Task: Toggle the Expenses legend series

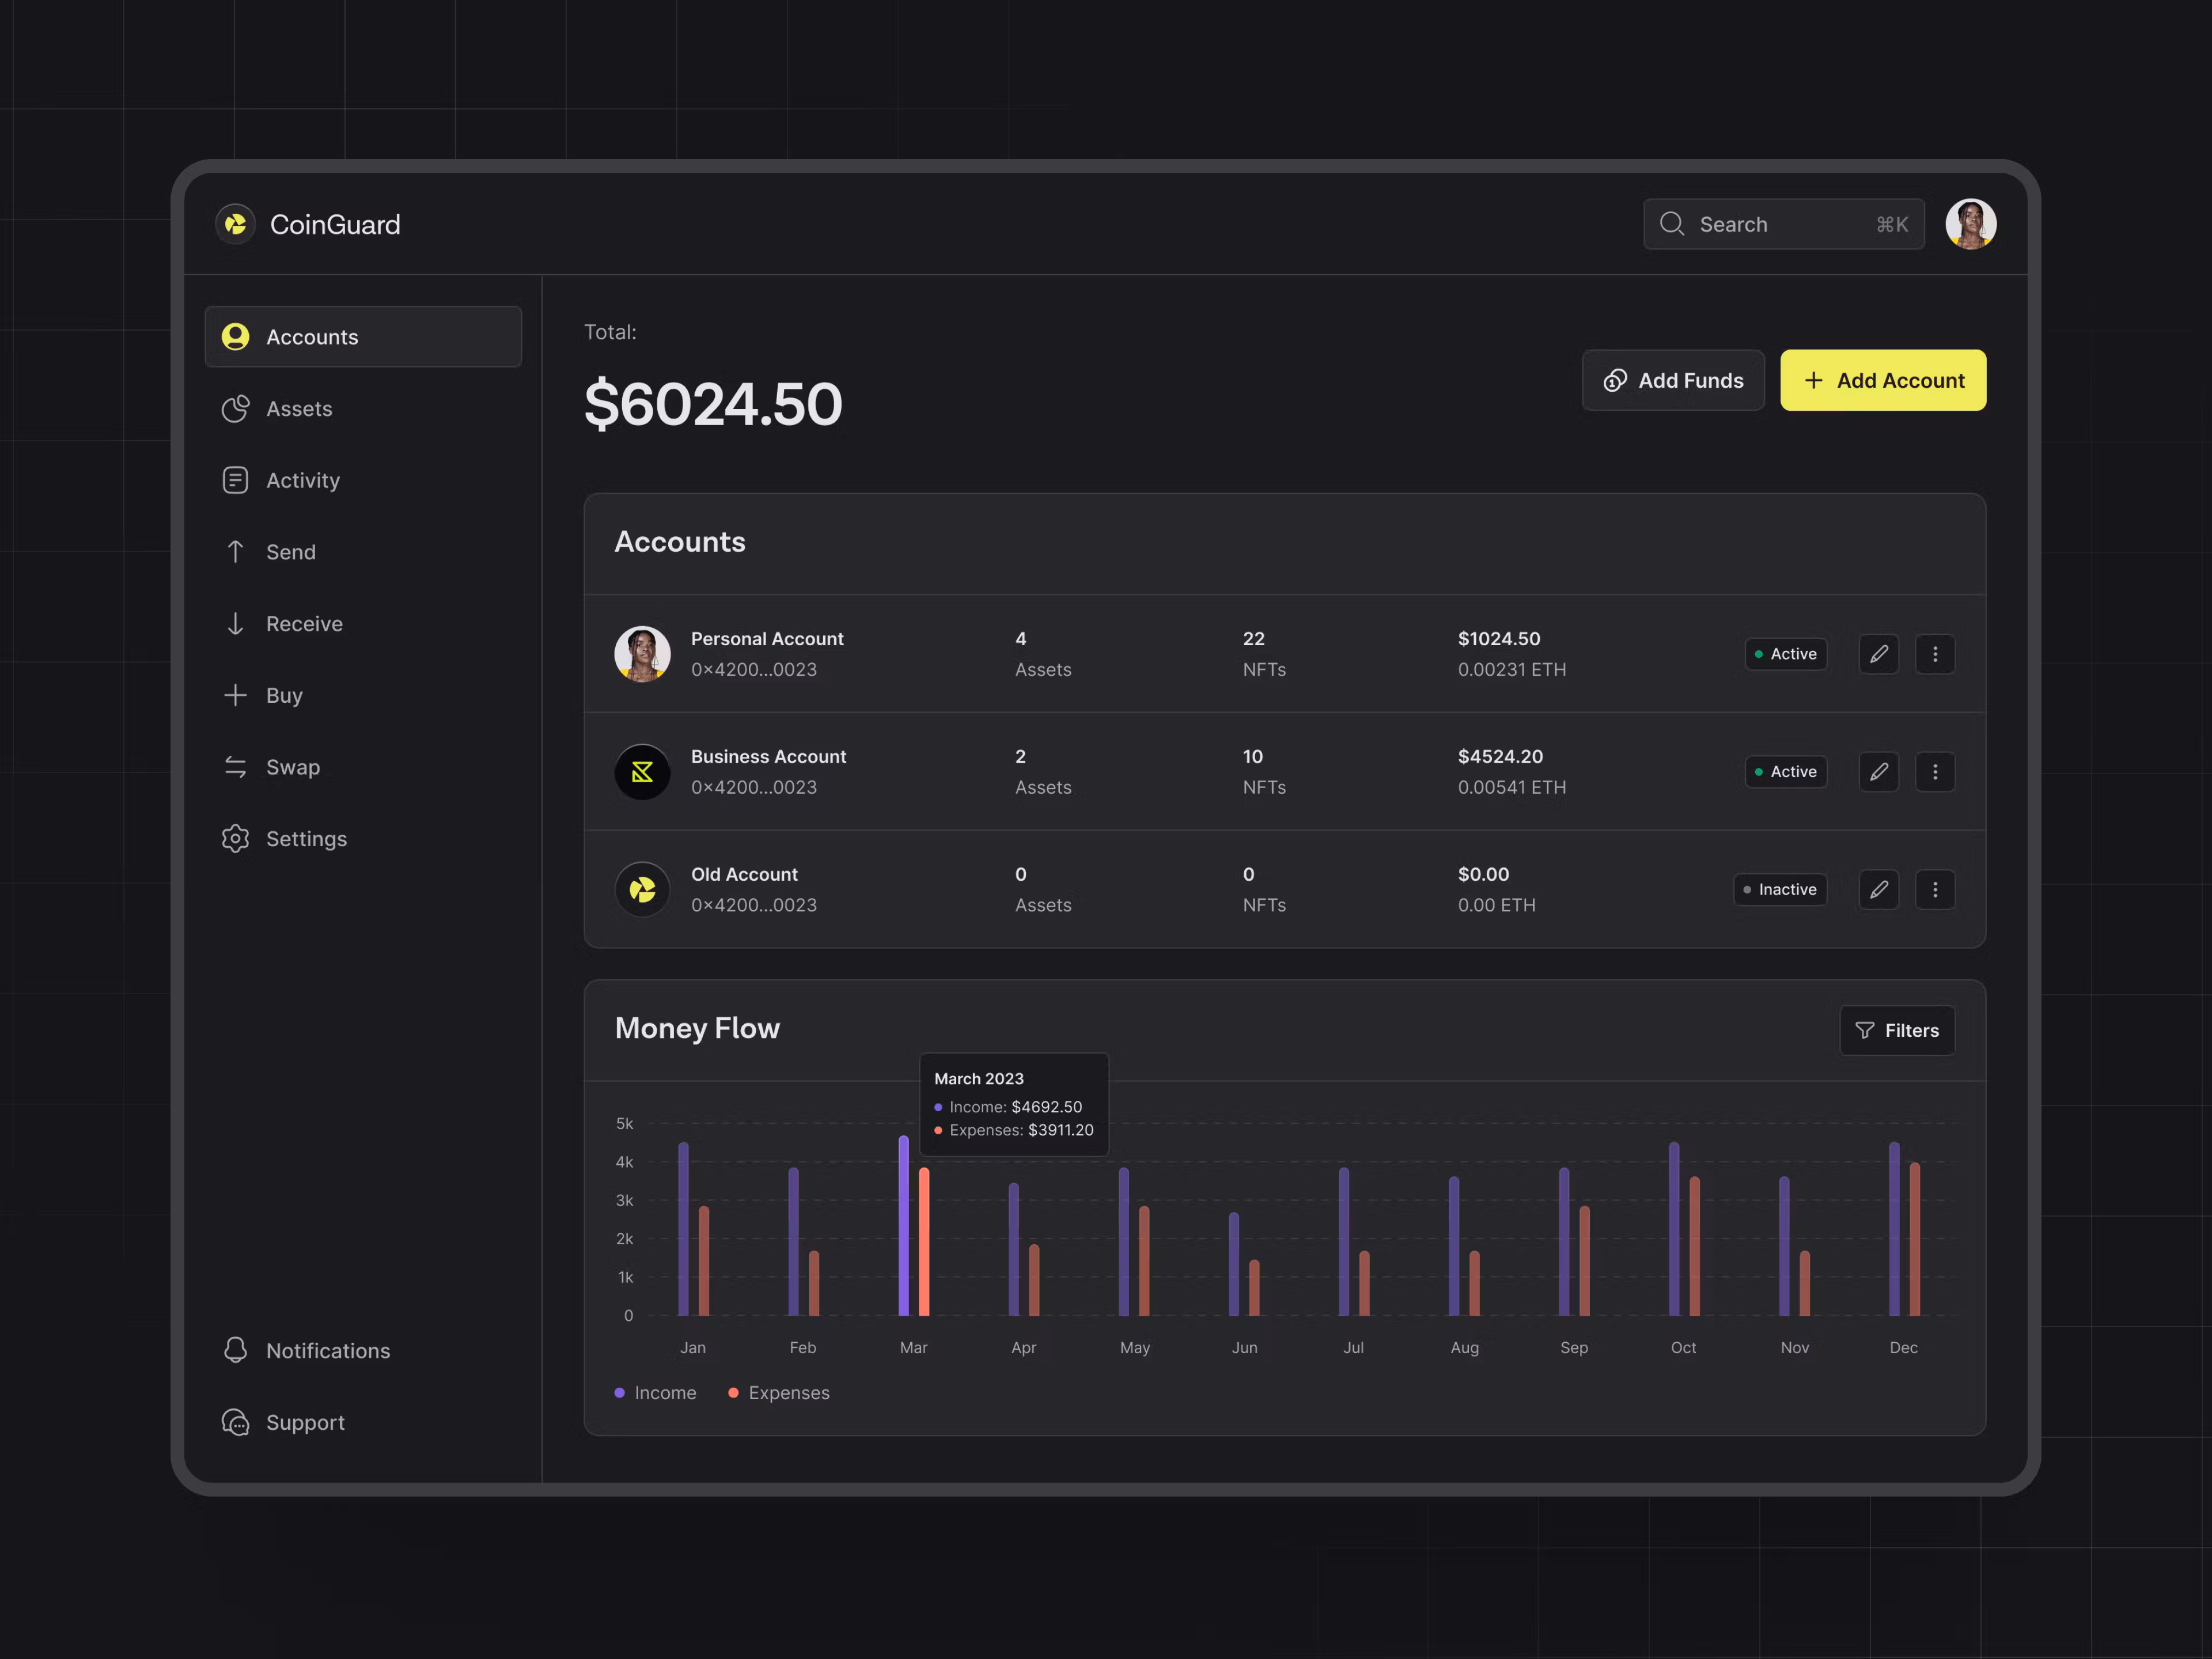Action: 778,1393
